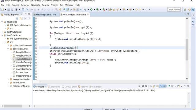Open the Source menu
The width and height of the screenshot is (196, 110).
(16, 5)
